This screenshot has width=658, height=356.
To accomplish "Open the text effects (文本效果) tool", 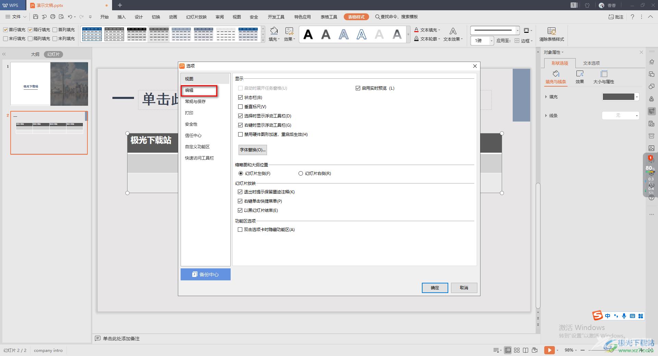I will click(x=453, y=34).
